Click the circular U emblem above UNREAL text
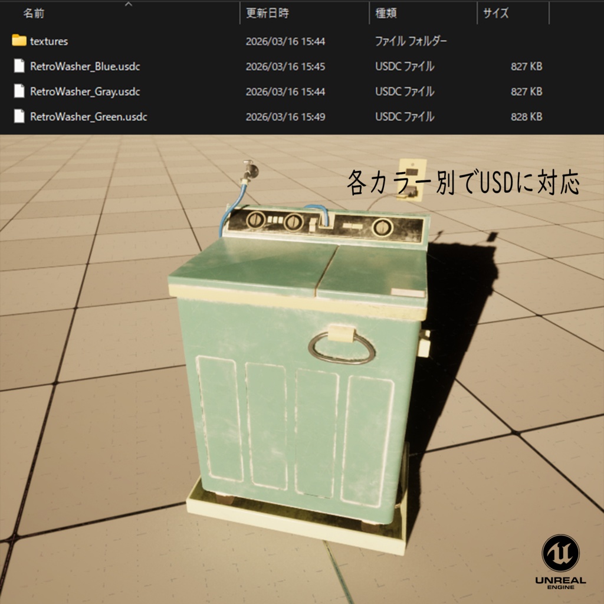Image resolution: width=604 pixels, height=604 pixels. click(560, 553)
